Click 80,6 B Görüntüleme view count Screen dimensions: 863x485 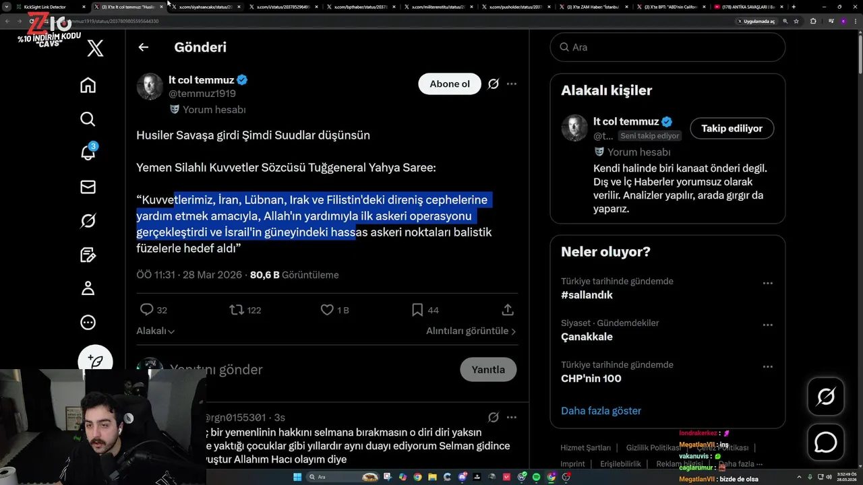pyautogui.click(x=295, y=275)
